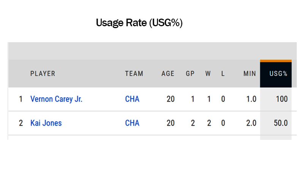The width and height of the screenshot is (304, 171).
Task: Click the Usage Rate (USG%) title
Action: [x=139, y=23]
